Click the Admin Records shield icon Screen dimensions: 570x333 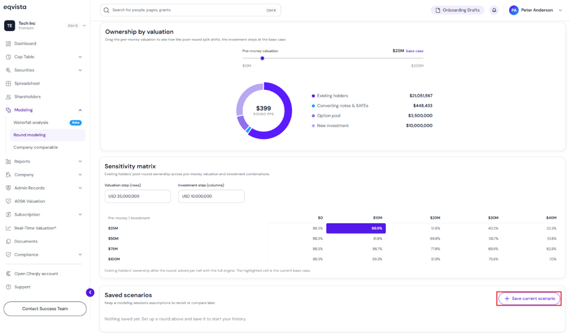click(x=9, y=188)
